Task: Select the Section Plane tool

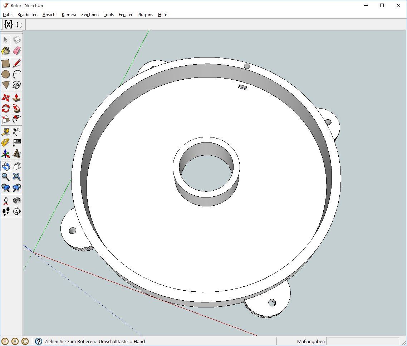Action: click(17, 211)
